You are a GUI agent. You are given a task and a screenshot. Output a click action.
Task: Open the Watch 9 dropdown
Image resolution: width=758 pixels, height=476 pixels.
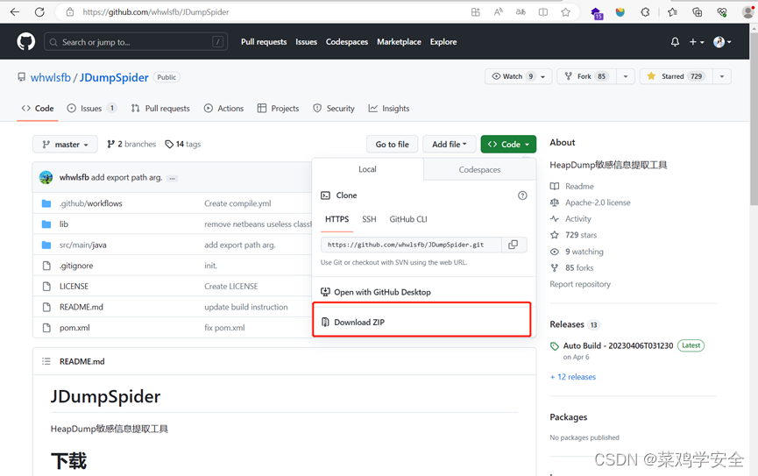click(518, 76)
